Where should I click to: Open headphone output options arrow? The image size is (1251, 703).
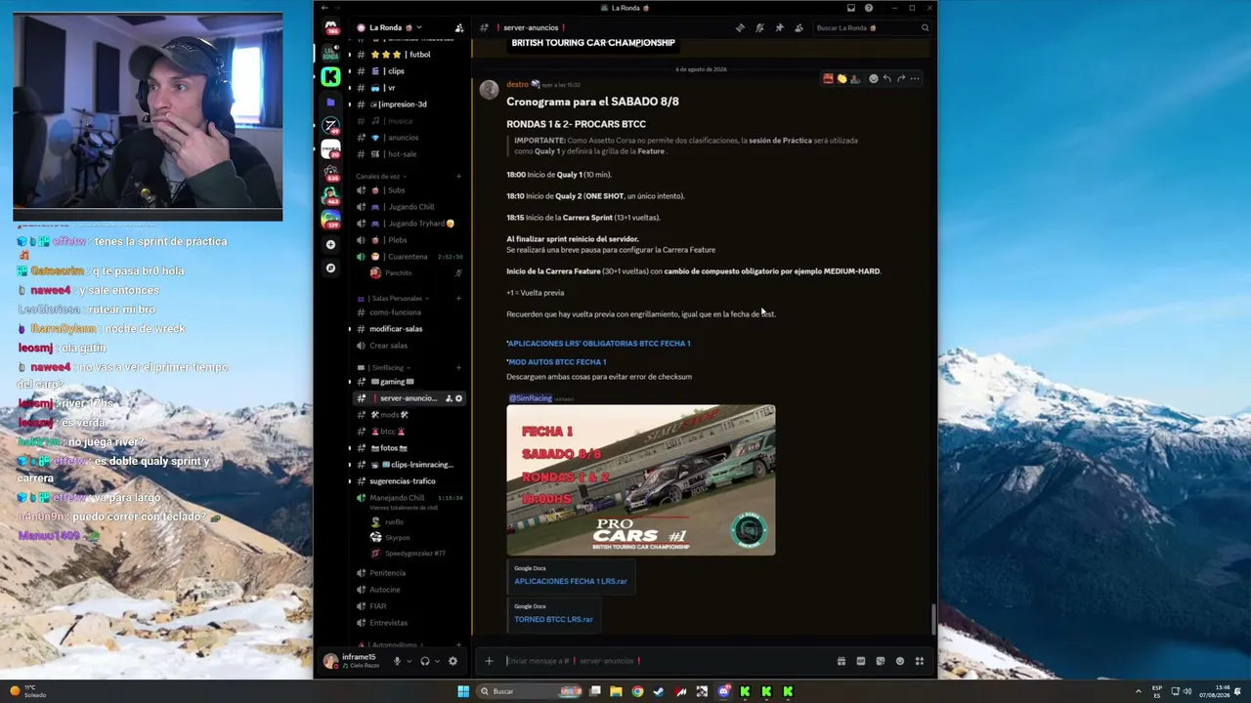pos(437,661)
